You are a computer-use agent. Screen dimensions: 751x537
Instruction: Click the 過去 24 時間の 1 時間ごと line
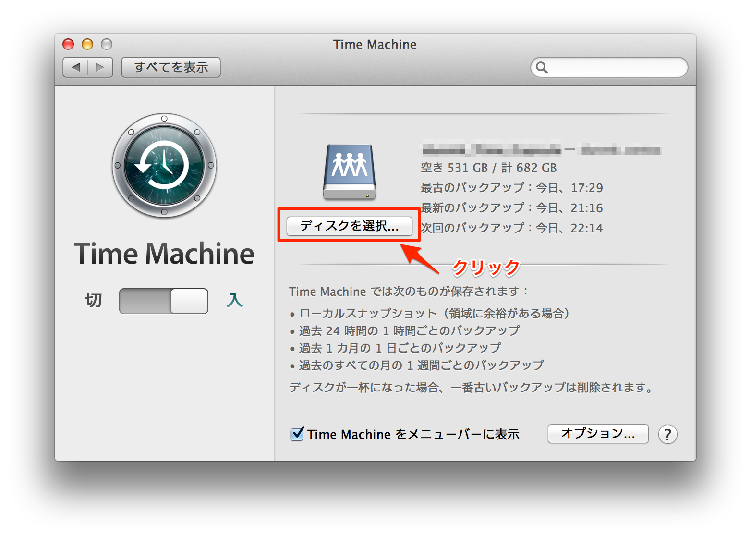pos(405,331)
